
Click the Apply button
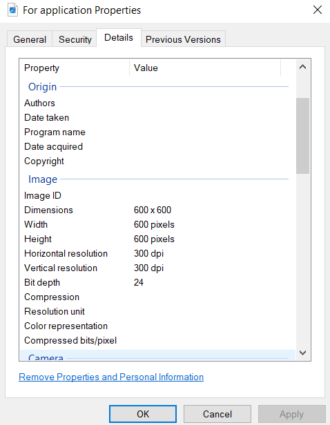pos(292,414)
